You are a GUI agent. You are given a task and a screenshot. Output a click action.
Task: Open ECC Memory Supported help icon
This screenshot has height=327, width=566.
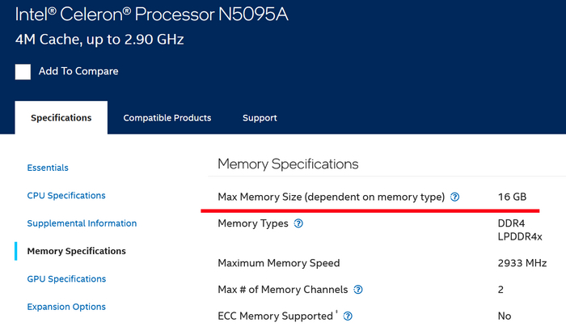pos(349,316)
